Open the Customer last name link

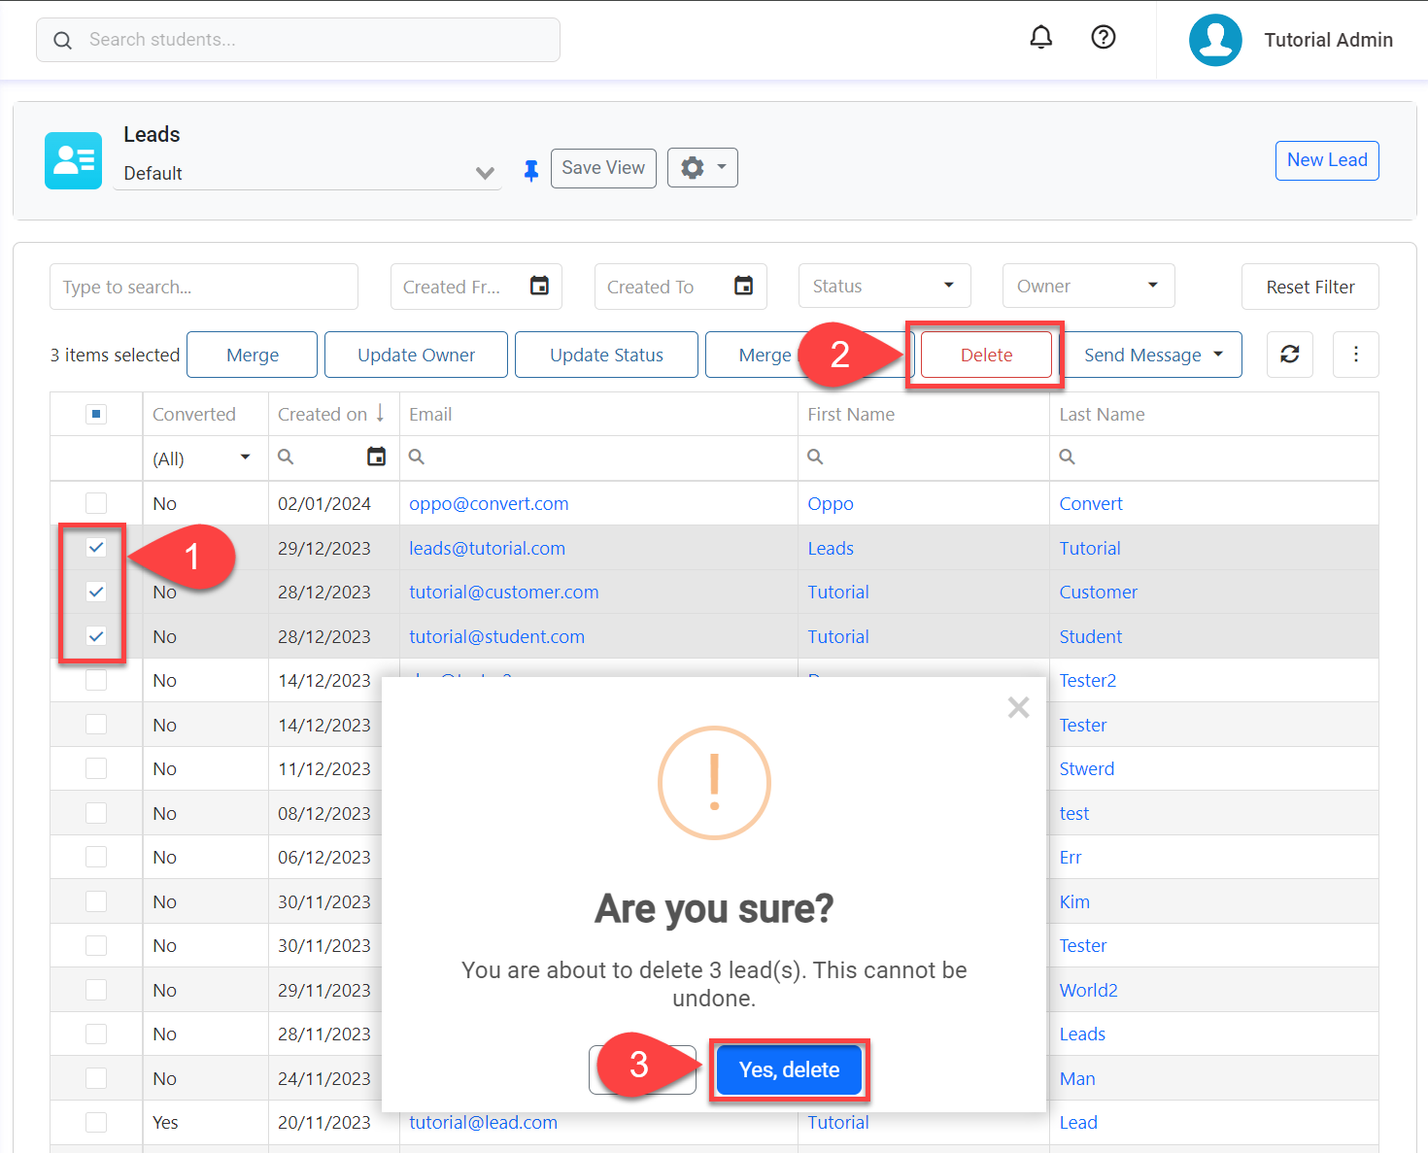pyautogui.click(x=1098, y=592)
